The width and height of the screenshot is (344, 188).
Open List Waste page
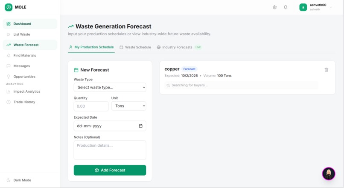point(30,34)
